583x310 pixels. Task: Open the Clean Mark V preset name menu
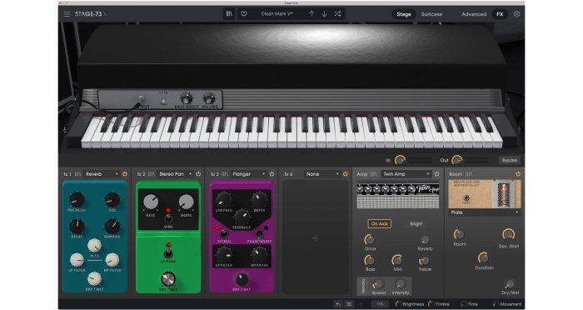277,14
